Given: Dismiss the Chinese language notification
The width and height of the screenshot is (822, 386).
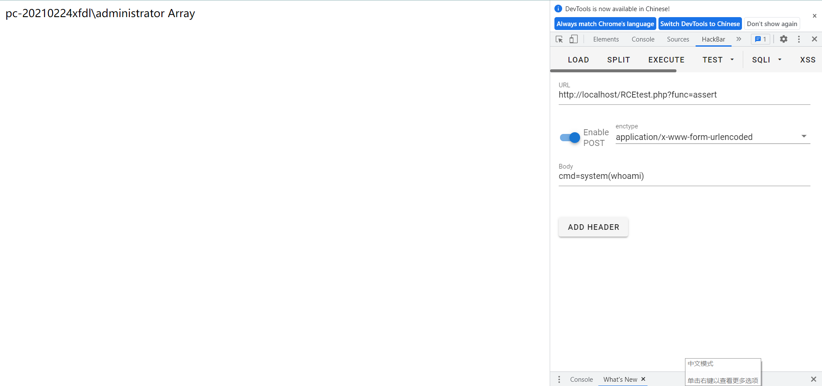Looking at the screenshot, I should (814, 16).
